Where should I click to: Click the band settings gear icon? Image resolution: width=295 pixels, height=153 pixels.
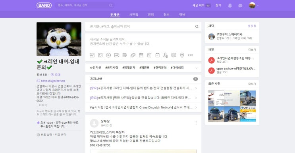(38, 135)
